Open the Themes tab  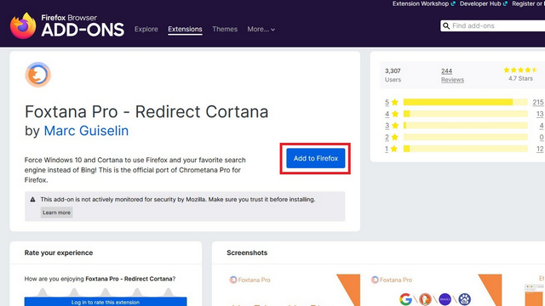(x=225, y=29)
